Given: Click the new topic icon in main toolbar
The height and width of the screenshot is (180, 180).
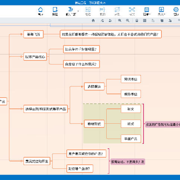Looking at the screenshot, I should pos(55,9).
